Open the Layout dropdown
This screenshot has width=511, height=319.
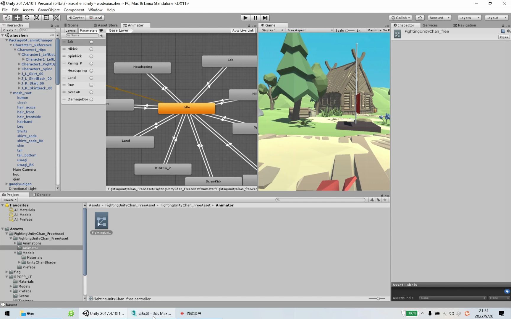pos(496,18)
